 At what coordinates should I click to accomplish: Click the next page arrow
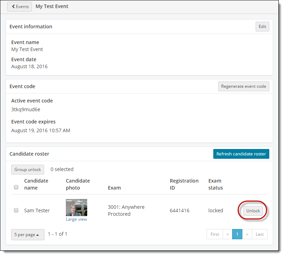pyautogui.click(x=247, y=234)
